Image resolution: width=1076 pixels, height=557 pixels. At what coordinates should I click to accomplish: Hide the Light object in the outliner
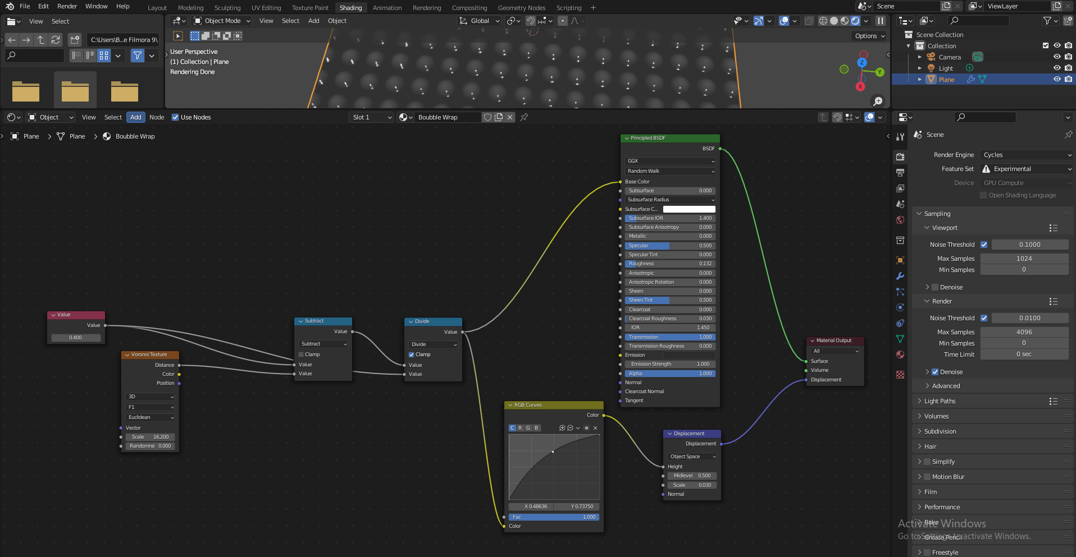[x=1057, y=68]
